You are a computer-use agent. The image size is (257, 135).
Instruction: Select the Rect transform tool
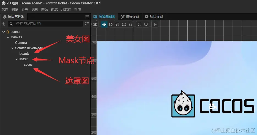(x=124, y=24)
